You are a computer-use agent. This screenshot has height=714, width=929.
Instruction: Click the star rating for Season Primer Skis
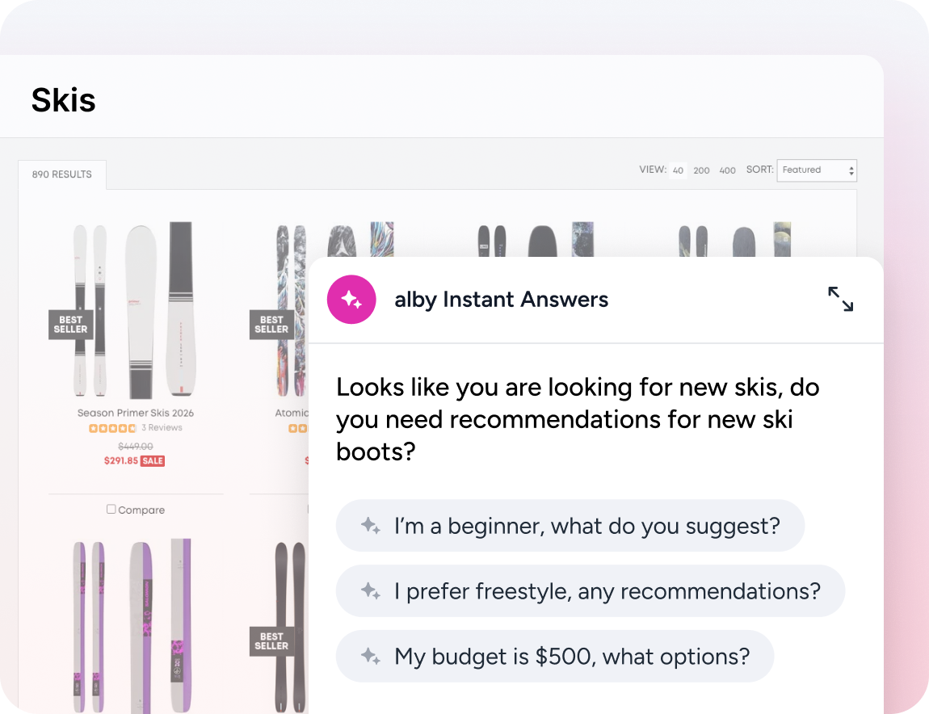[112, 428]
